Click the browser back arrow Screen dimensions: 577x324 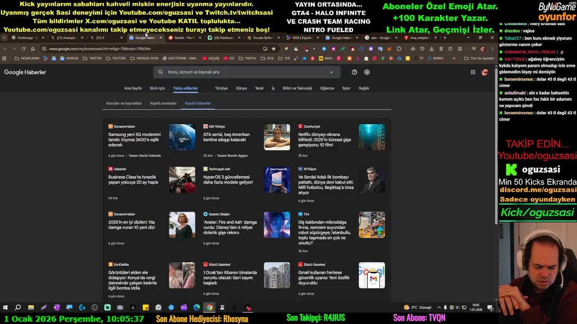click(x=5, y=49)
